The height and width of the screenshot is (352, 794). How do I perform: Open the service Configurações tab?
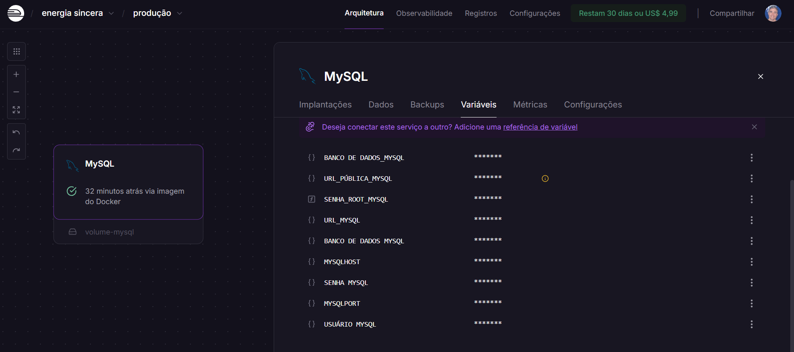[593, 105]
